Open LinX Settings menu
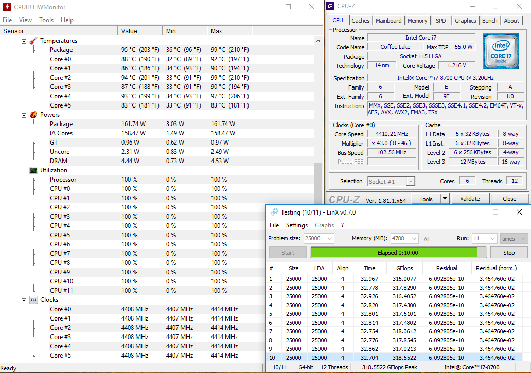The height and width of the screenshot is (373, 531). tap(297, 225)
